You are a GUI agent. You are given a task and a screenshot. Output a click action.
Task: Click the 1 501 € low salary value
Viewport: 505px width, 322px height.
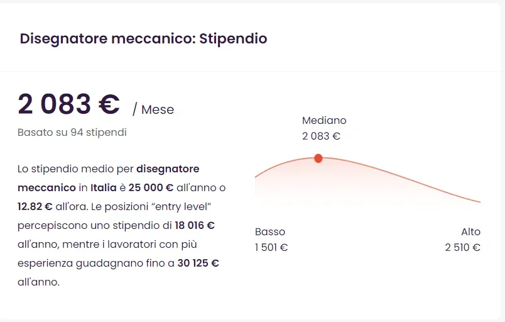pos(271,247)
